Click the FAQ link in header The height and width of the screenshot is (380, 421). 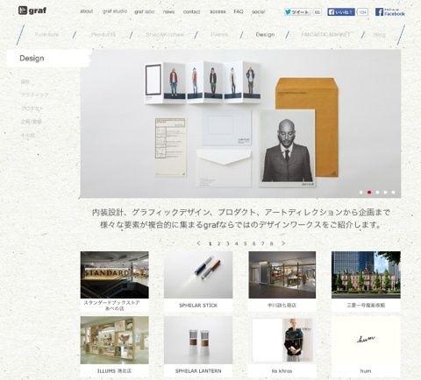click(x=239, y=11)
